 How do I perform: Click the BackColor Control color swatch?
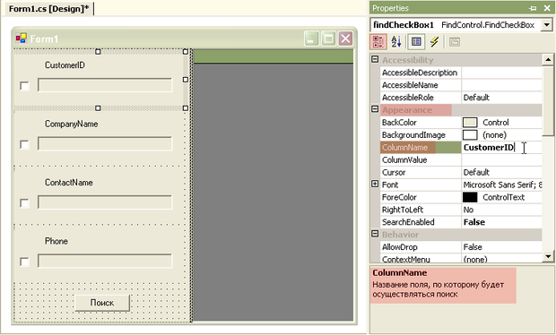coord(470,123)
